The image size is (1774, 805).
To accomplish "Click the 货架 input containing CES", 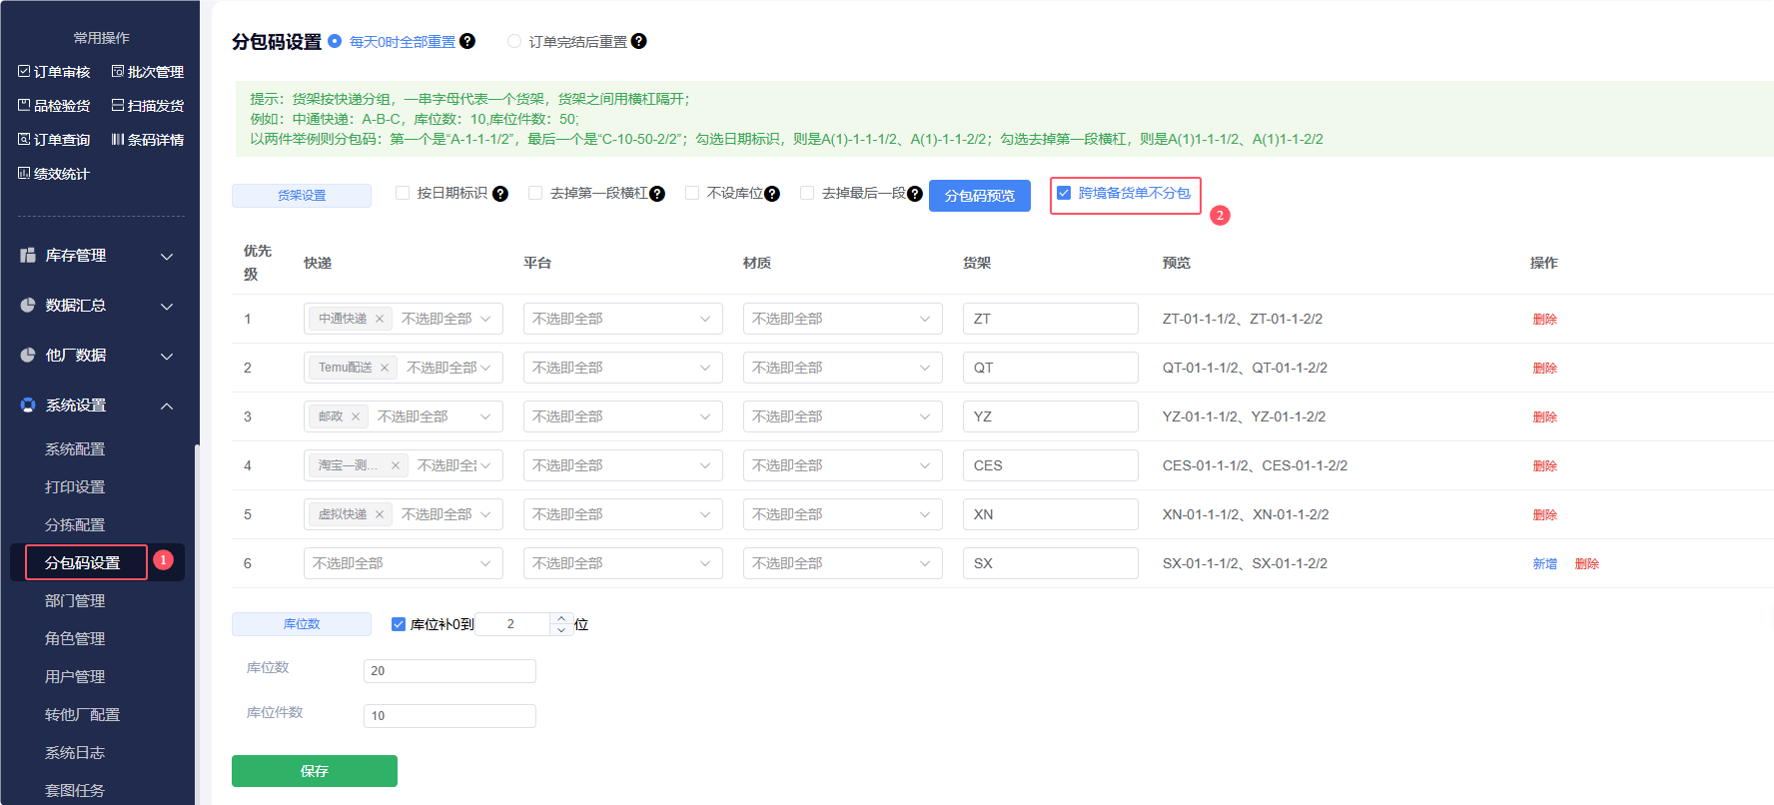I will click(1050, 465).
